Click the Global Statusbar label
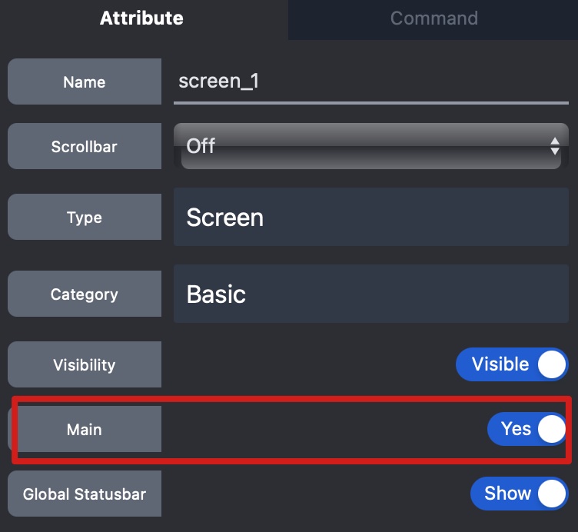Viewport: 578px width, 532px height. 85,494
